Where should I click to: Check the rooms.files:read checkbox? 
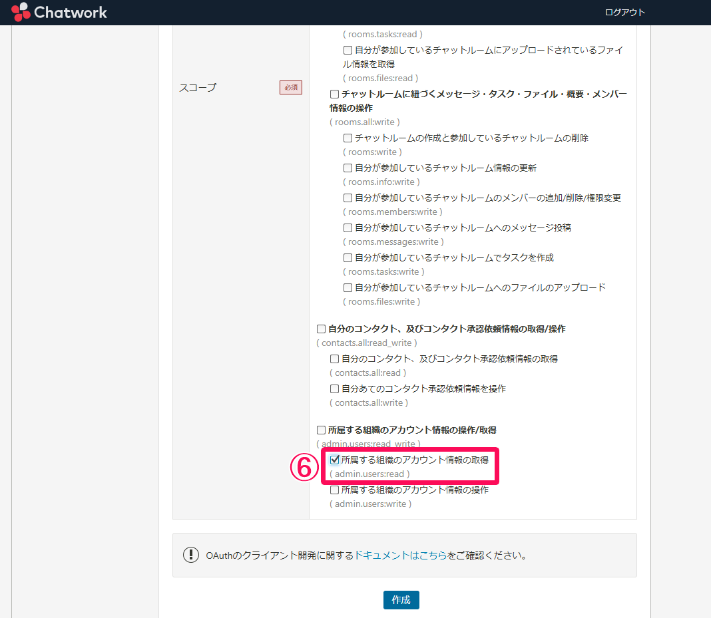point(348,51)
